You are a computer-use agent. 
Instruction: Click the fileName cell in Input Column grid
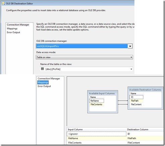tap(97, 138)
